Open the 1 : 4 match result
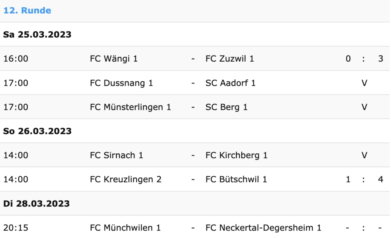 (x=364, y=179)
